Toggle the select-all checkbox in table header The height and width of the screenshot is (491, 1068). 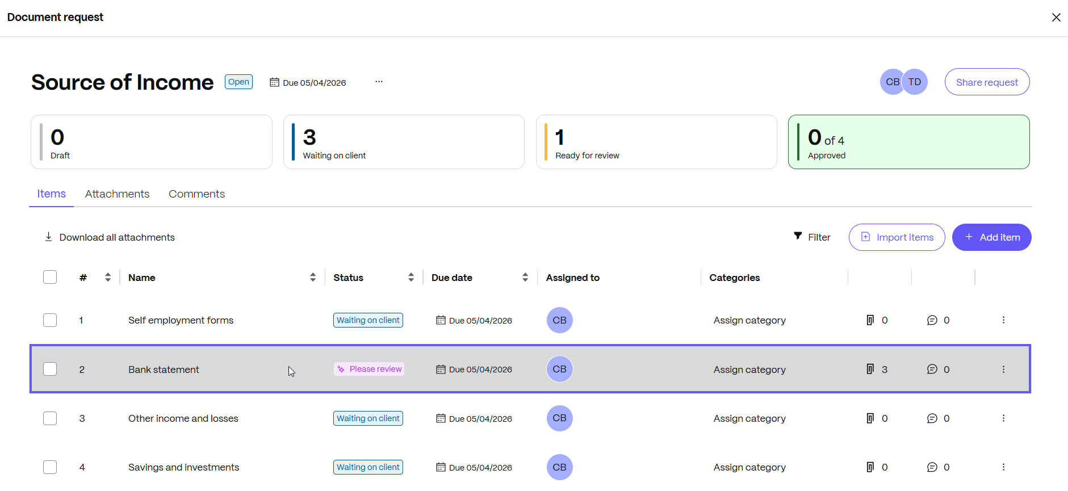pos(50,277)
